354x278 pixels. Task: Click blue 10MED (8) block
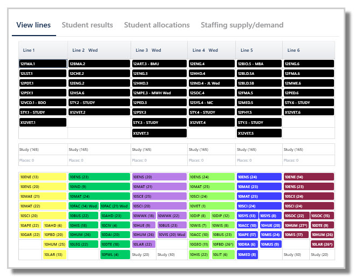(x=247, y=254)
